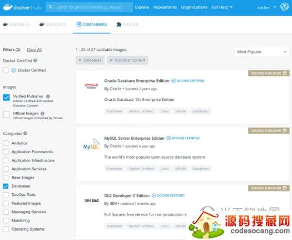This screenshot has height=240, width=292.
Task: Check the DevOps Tools checkbox
Action: pyautogui.click(x=6, y=195)
